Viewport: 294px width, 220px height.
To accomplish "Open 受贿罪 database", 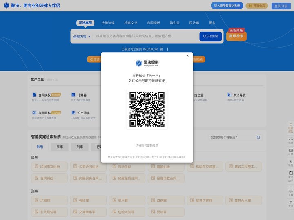I will point(166,212).
